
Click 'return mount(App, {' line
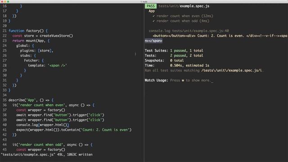(x=31, y=40)
